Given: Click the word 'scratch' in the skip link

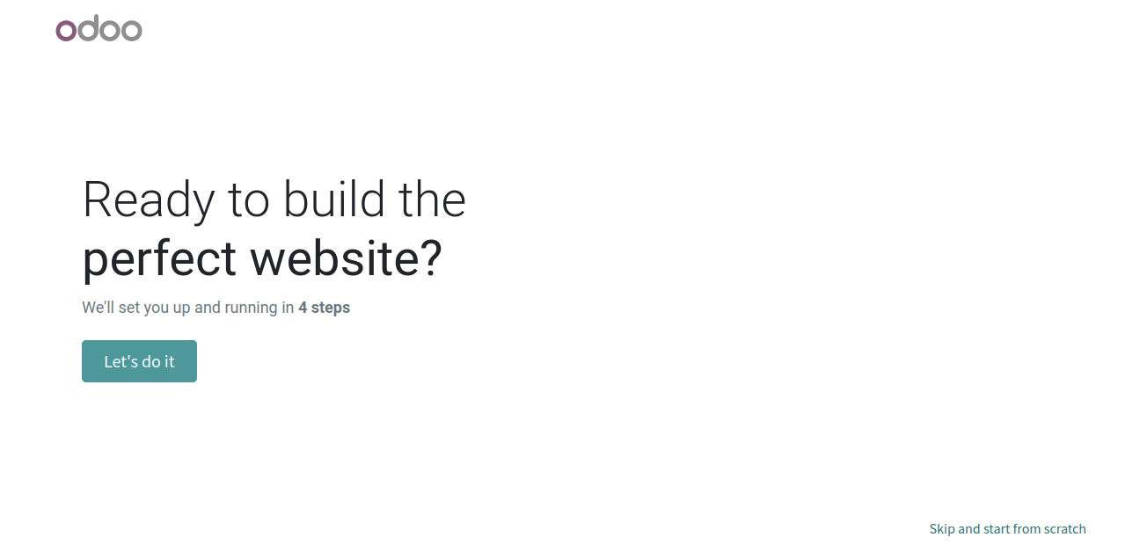Looking at the screenshot, I should tap(1065, 529).
